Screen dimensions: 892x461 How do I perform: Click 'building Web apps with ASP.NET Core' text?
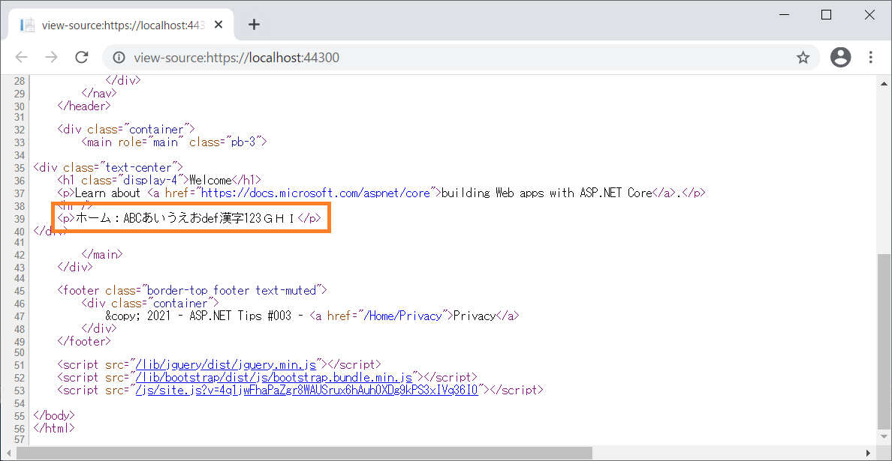(x=547, y=193)
